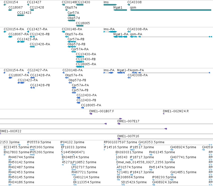Select the CG13427 gene label
213x186 pixels.
(34, 2)
